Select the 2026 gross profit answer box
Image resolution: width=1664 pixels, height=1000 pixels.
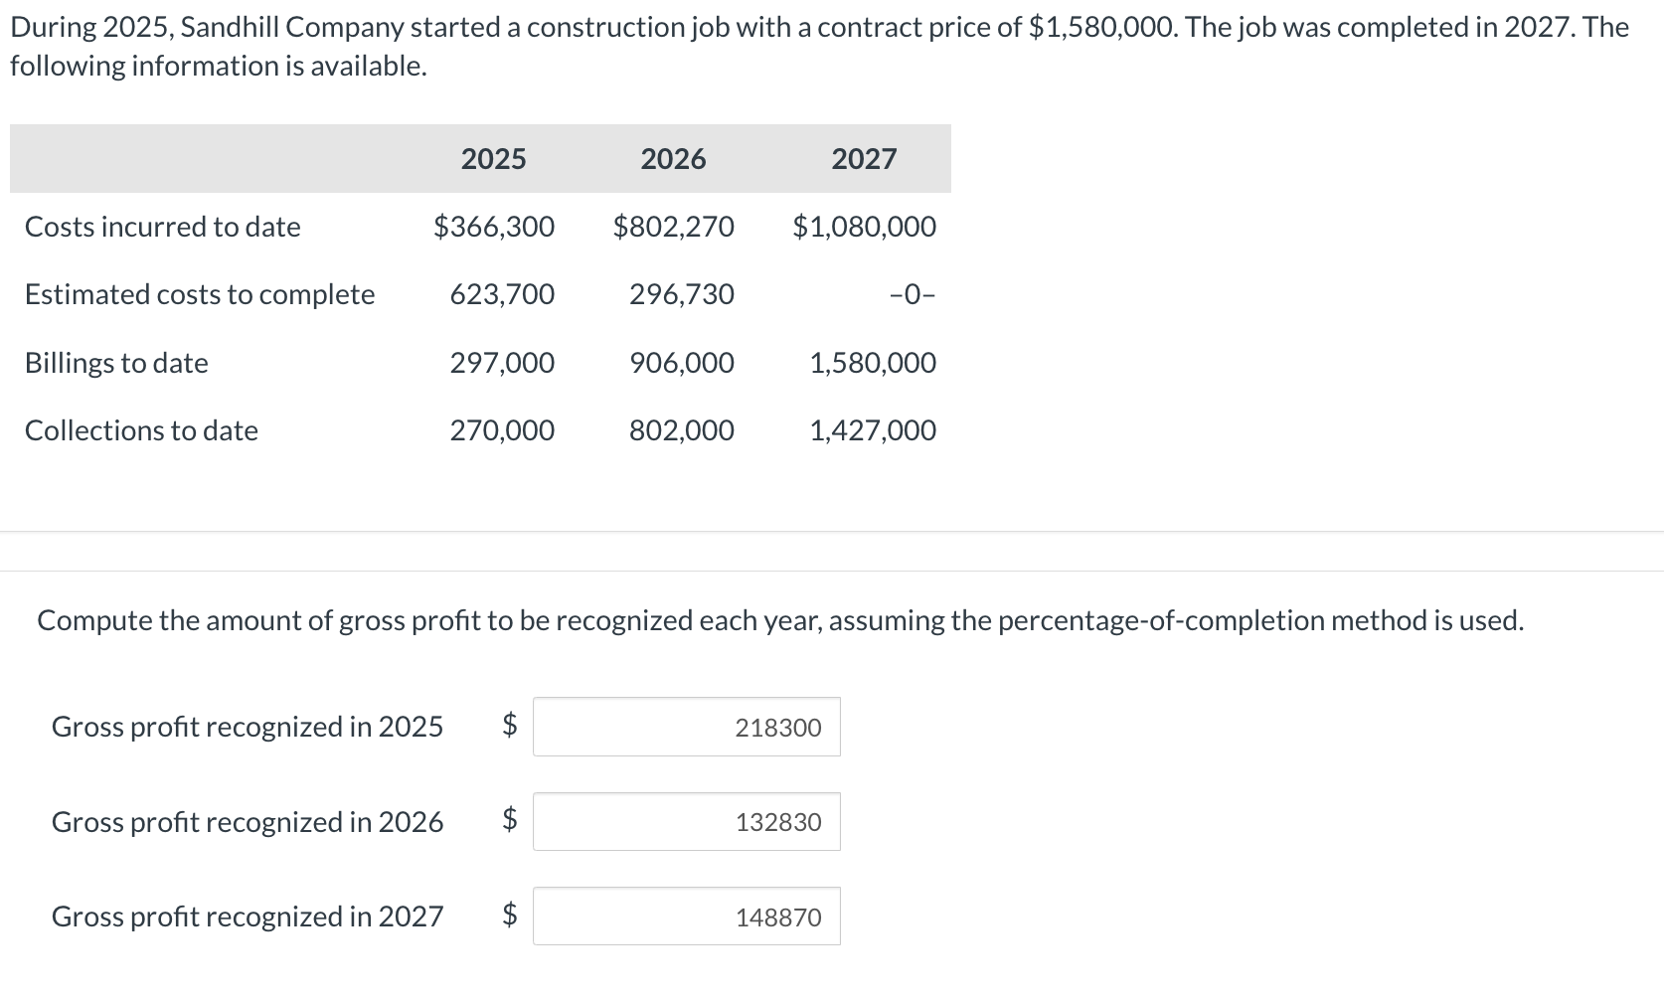pos(686,822)
